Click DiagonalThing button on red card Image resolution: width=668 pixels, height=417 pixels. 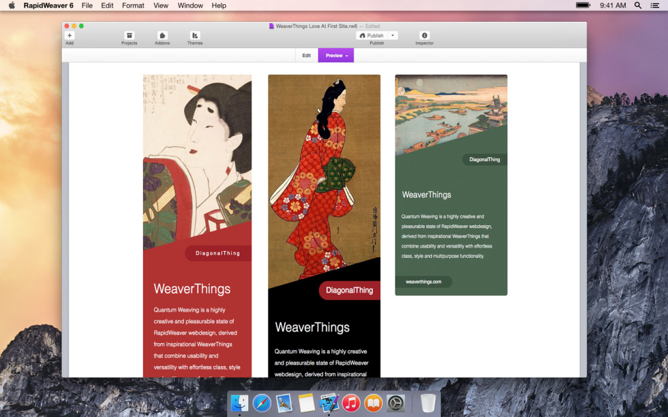point(218,253)
